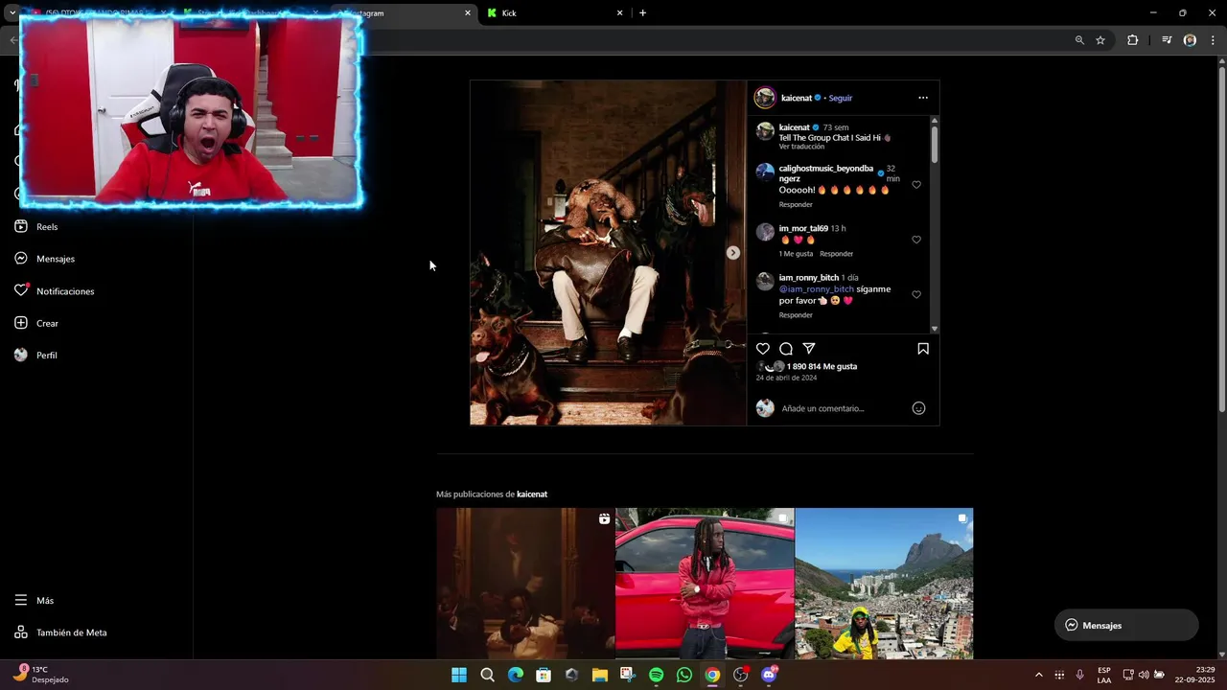Viewport: 1227px width, 690px height.
Task: Click the page's vertical scrollbar
Action: click(x=1221, y=240)
